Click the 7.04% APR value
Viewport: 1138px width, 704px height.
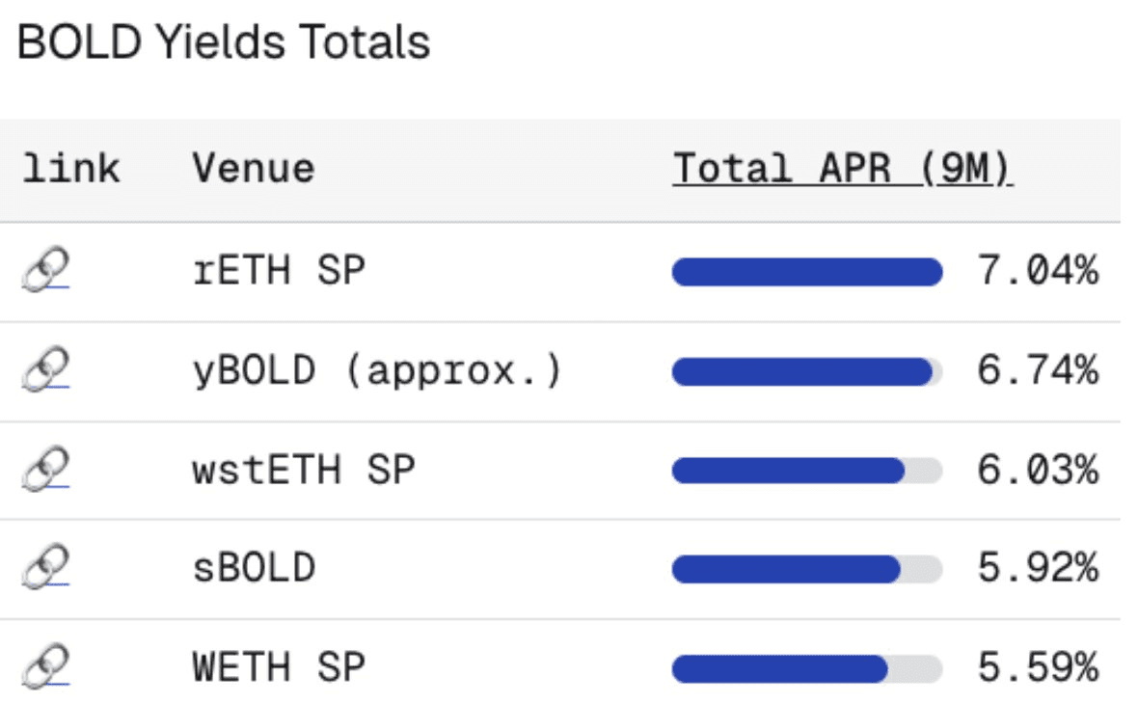pyautogui.click(x=1037, y=272)
